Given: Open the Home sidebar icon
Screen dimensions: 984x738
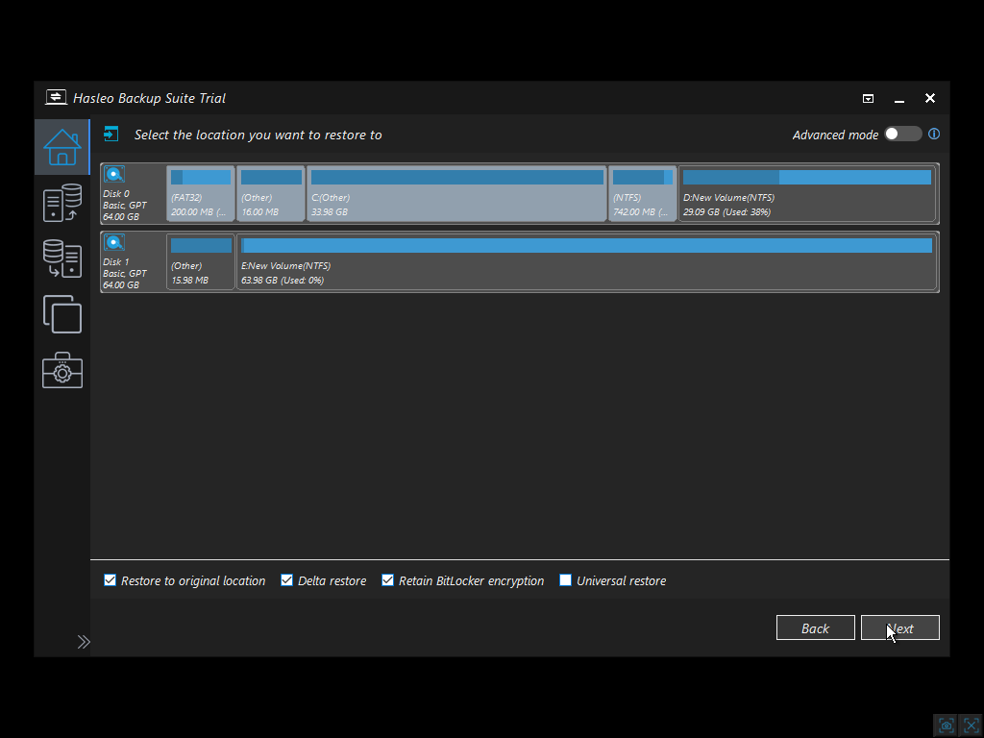Looking at the screenshot, I should (62, 147).
